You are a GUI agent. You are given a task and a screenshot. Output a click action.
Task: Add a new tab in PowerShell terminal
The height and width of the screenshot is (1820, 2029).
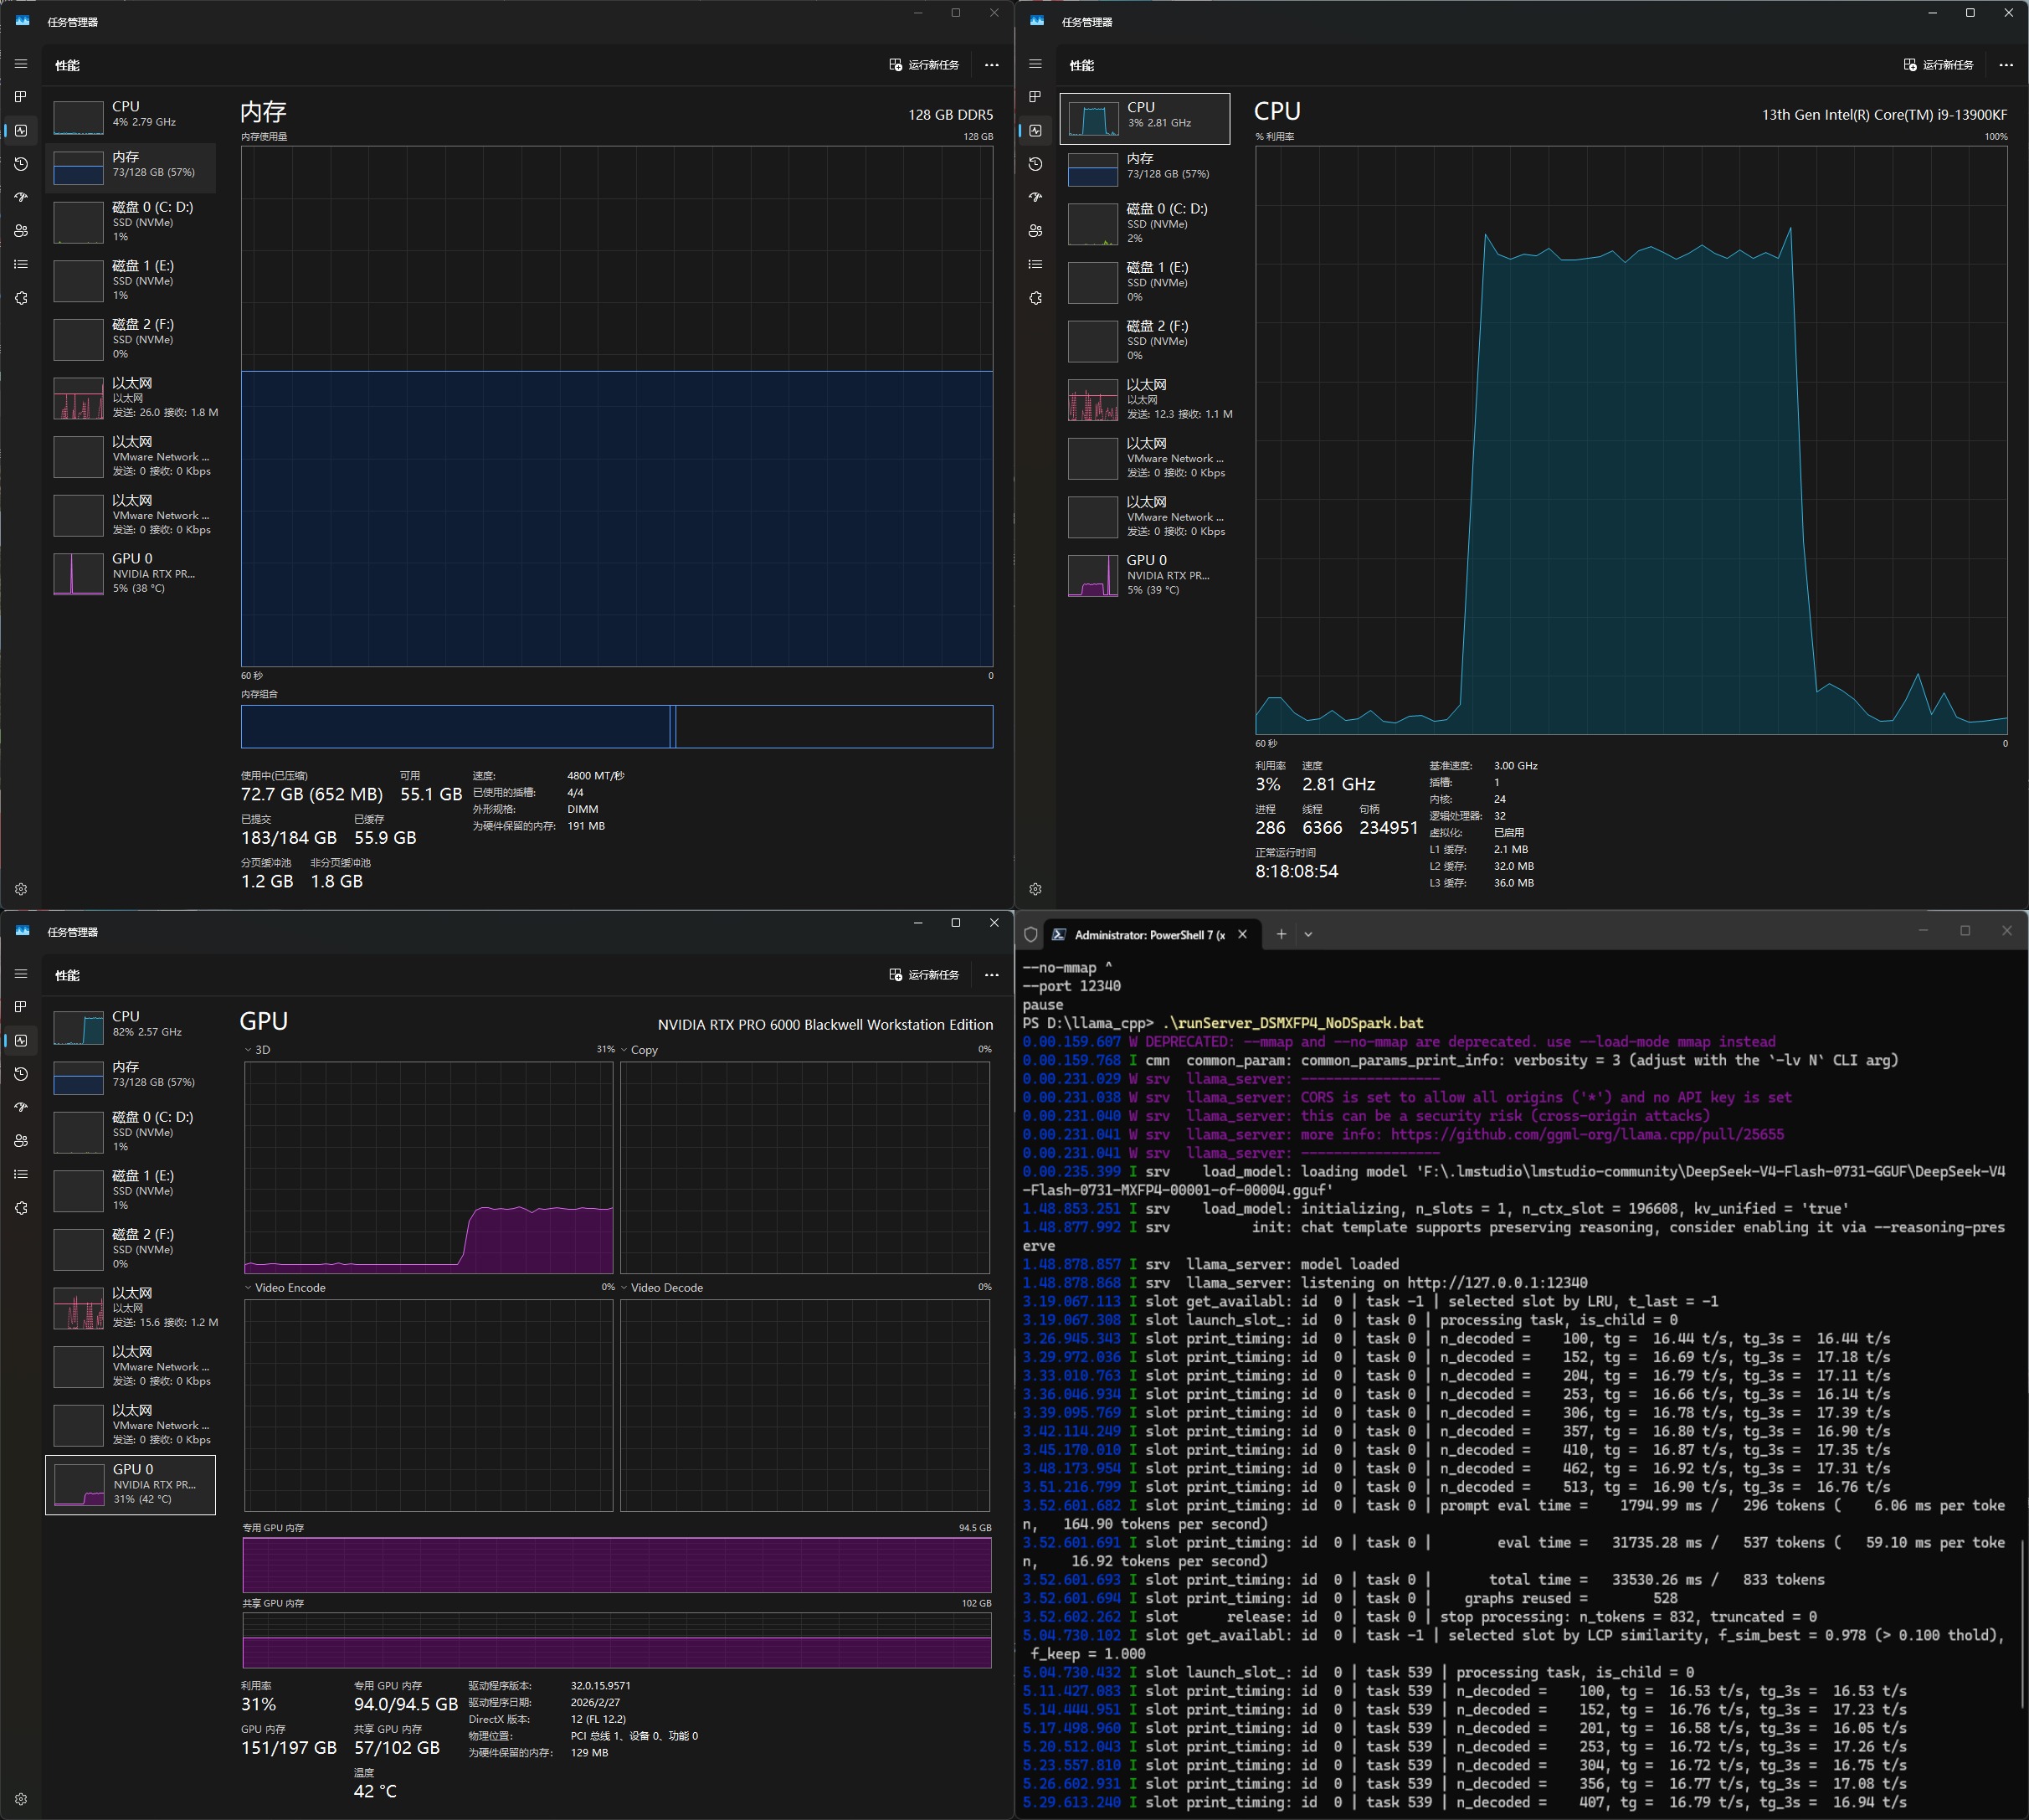[x=1281, y=935]
